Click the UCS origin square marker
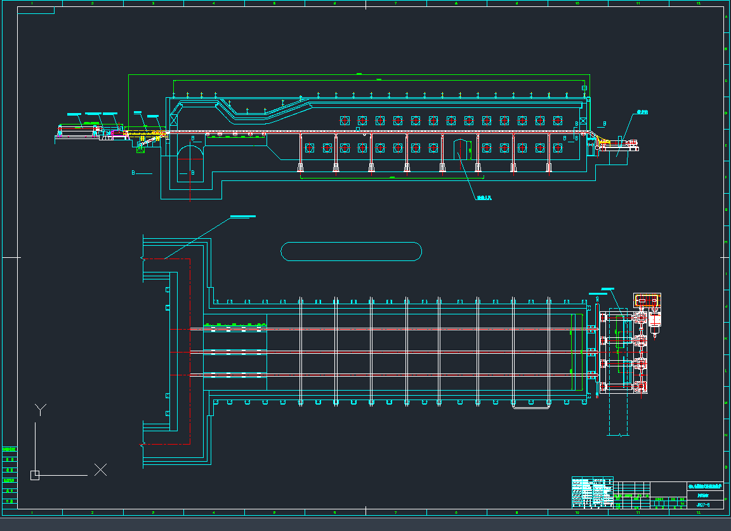This screenshot has width=731, height=531. [35, 475]
